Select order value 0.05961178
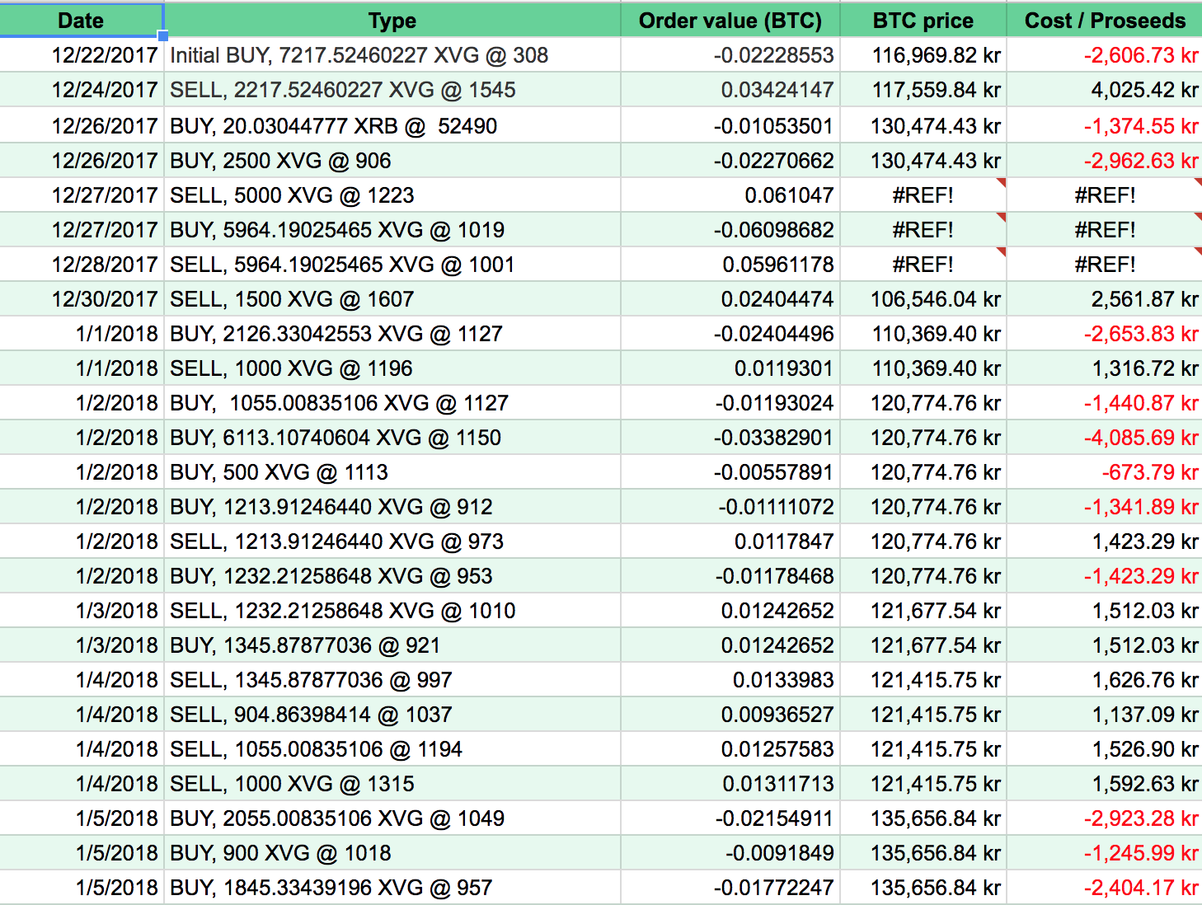The image size is (1202, 905). click(x=730, y=265)
